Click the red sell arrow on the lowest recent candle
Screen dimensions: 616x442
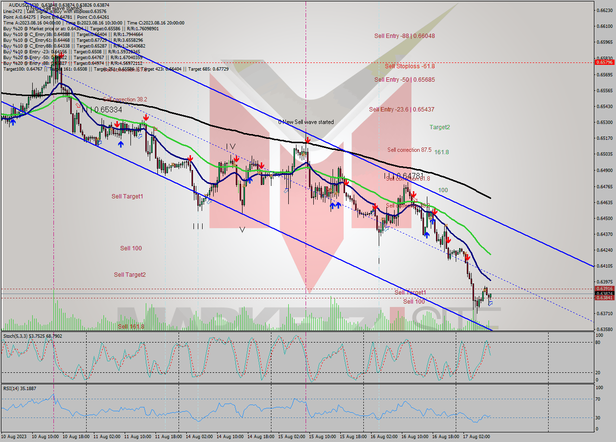click(467, 257)
